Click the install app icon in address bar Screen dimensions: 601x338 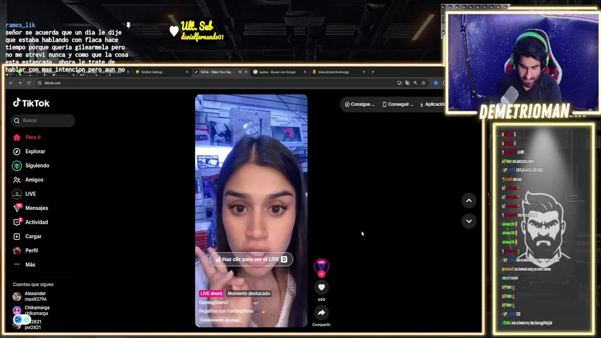399,83
